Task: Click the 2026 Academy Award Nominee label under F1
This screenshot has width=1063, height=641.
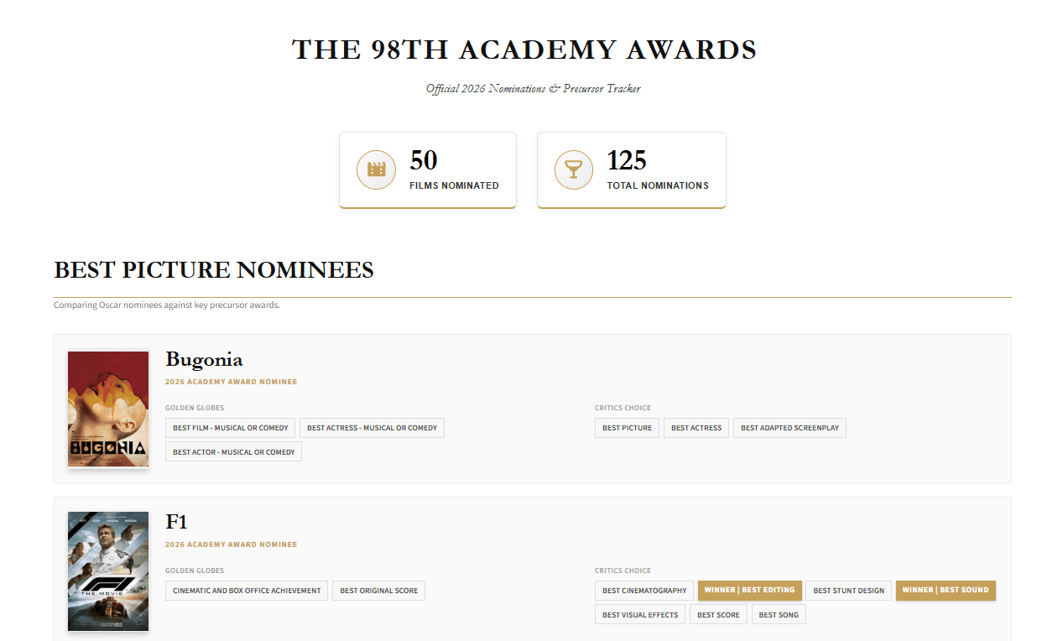Action: tap(232, 544)
